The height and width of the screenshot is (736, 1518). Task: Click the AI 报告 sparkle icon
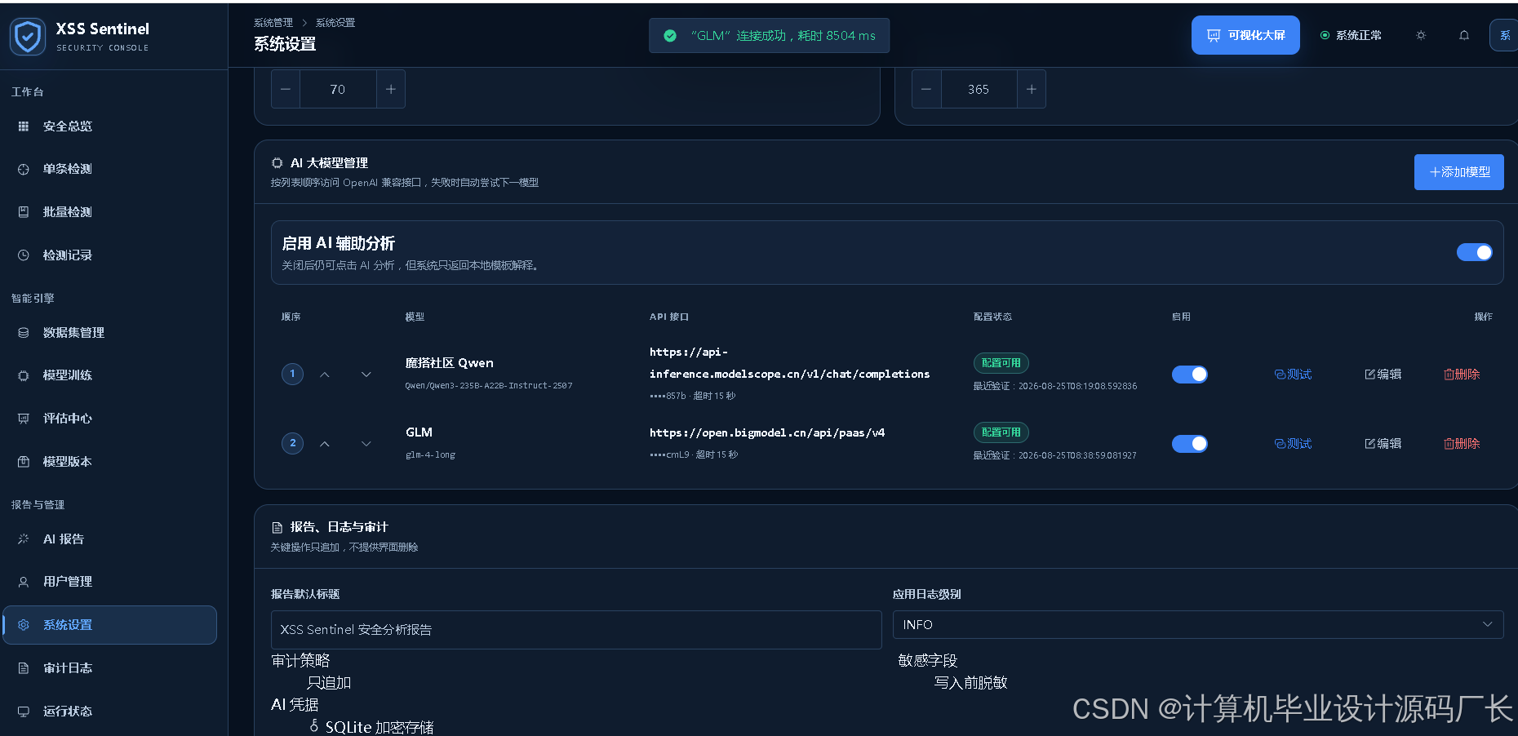24,539
